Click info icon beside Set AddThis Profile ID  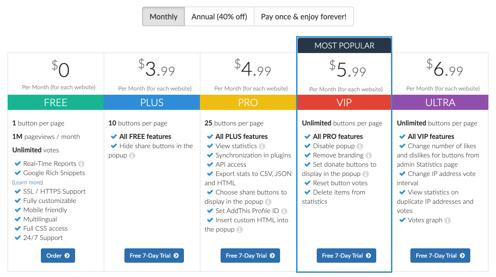[x=284, y=211]
